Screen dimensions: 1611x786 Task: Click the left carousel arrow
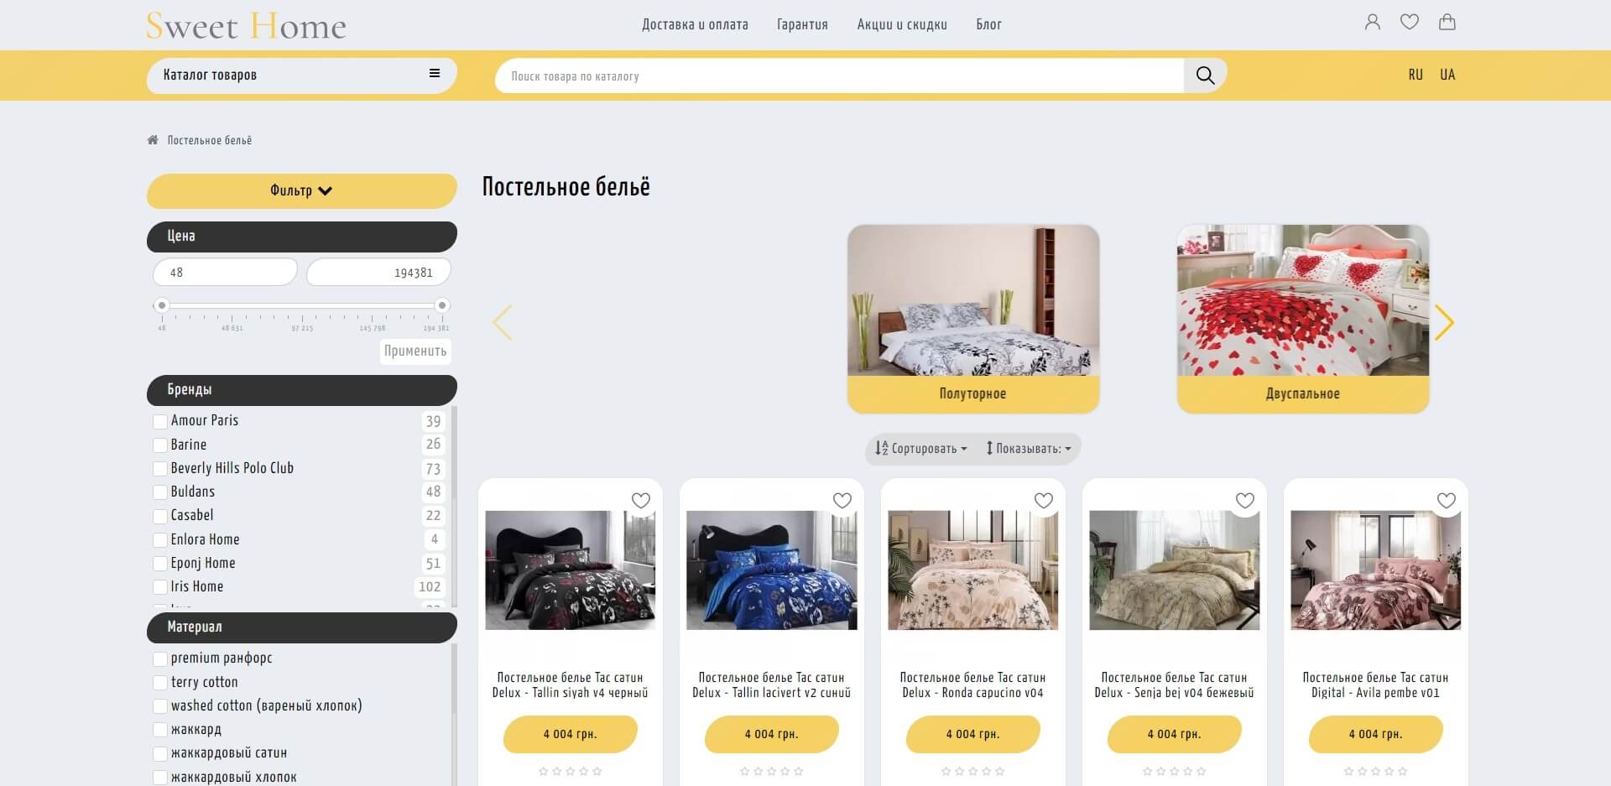[x=502, y=322]
